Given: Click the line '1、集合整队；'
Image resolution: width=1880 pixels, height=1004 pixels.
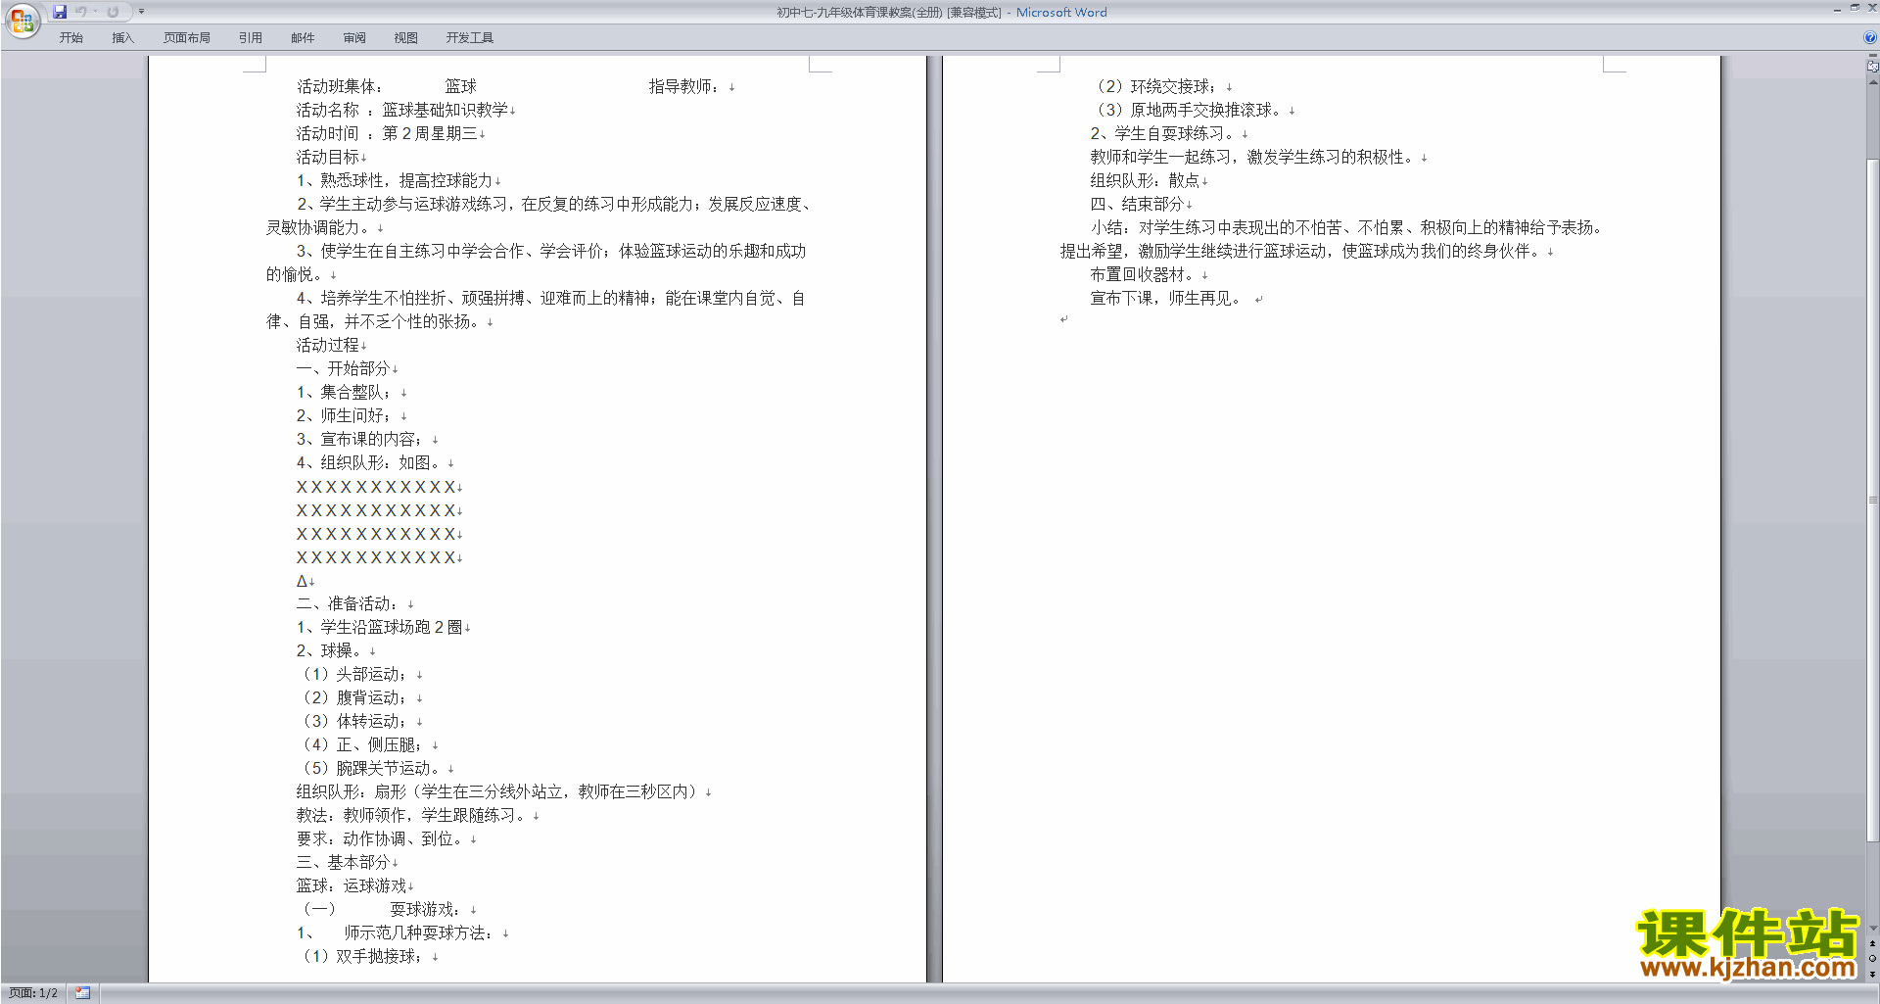Looking at the screenshot, I should [x=345, y=392].
